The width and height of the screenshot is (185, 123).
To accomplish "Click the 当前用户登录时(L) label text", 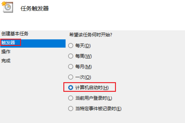I will pos(94,98).
